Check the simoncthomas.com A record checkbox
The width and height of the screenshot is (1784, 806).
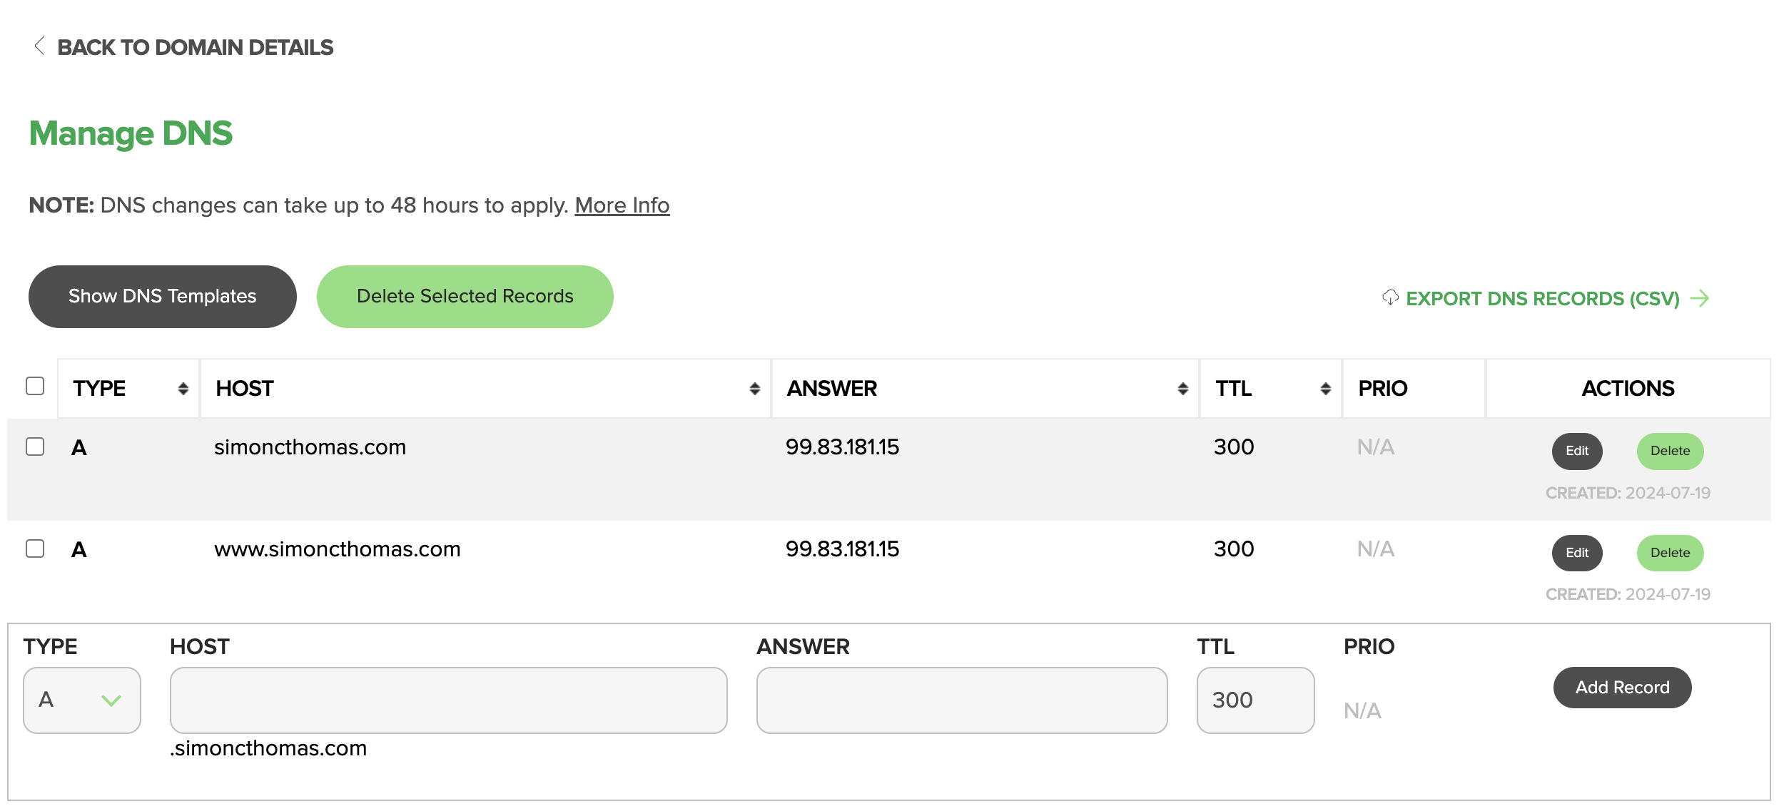(x=35, y=447)
